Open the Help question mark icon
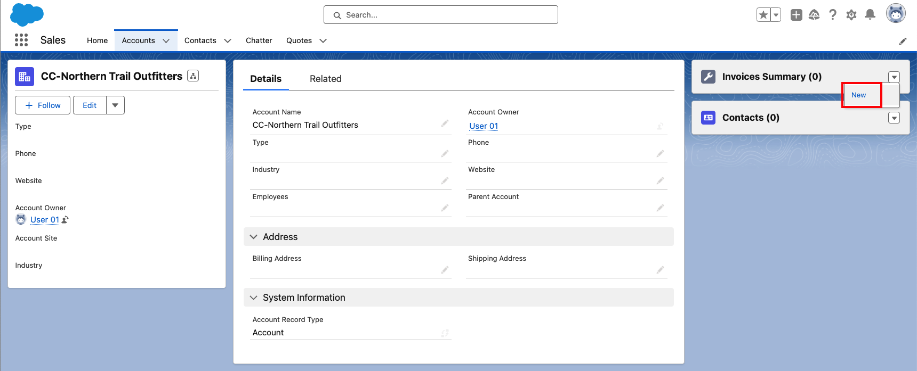The width and height of the screenshot is (917, 371). [x=832, y=15]
